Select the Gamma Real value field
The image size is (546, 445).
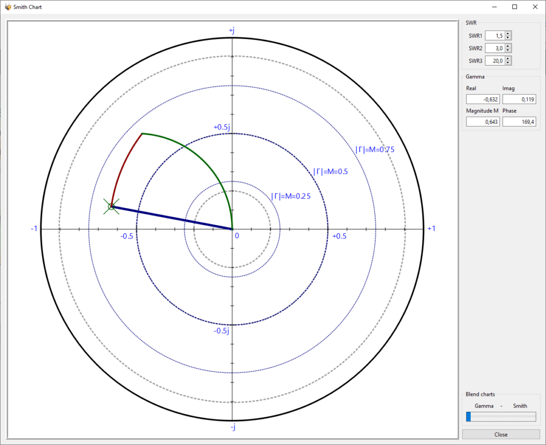(x=483, y=99)
